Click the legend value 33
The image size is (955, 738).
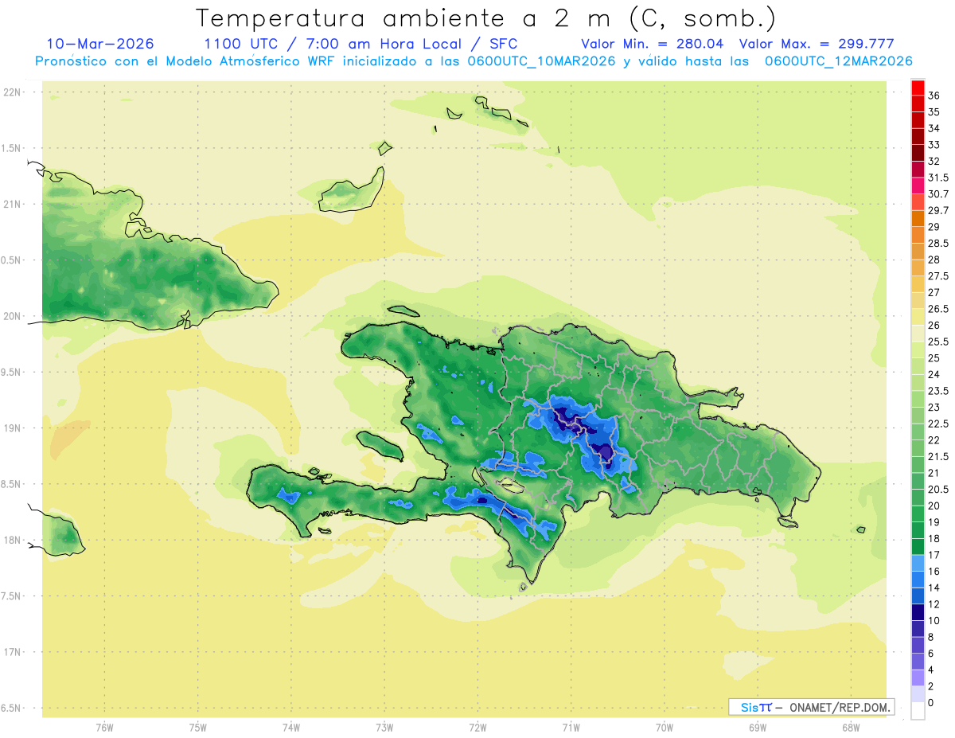(x=934, y=145)
